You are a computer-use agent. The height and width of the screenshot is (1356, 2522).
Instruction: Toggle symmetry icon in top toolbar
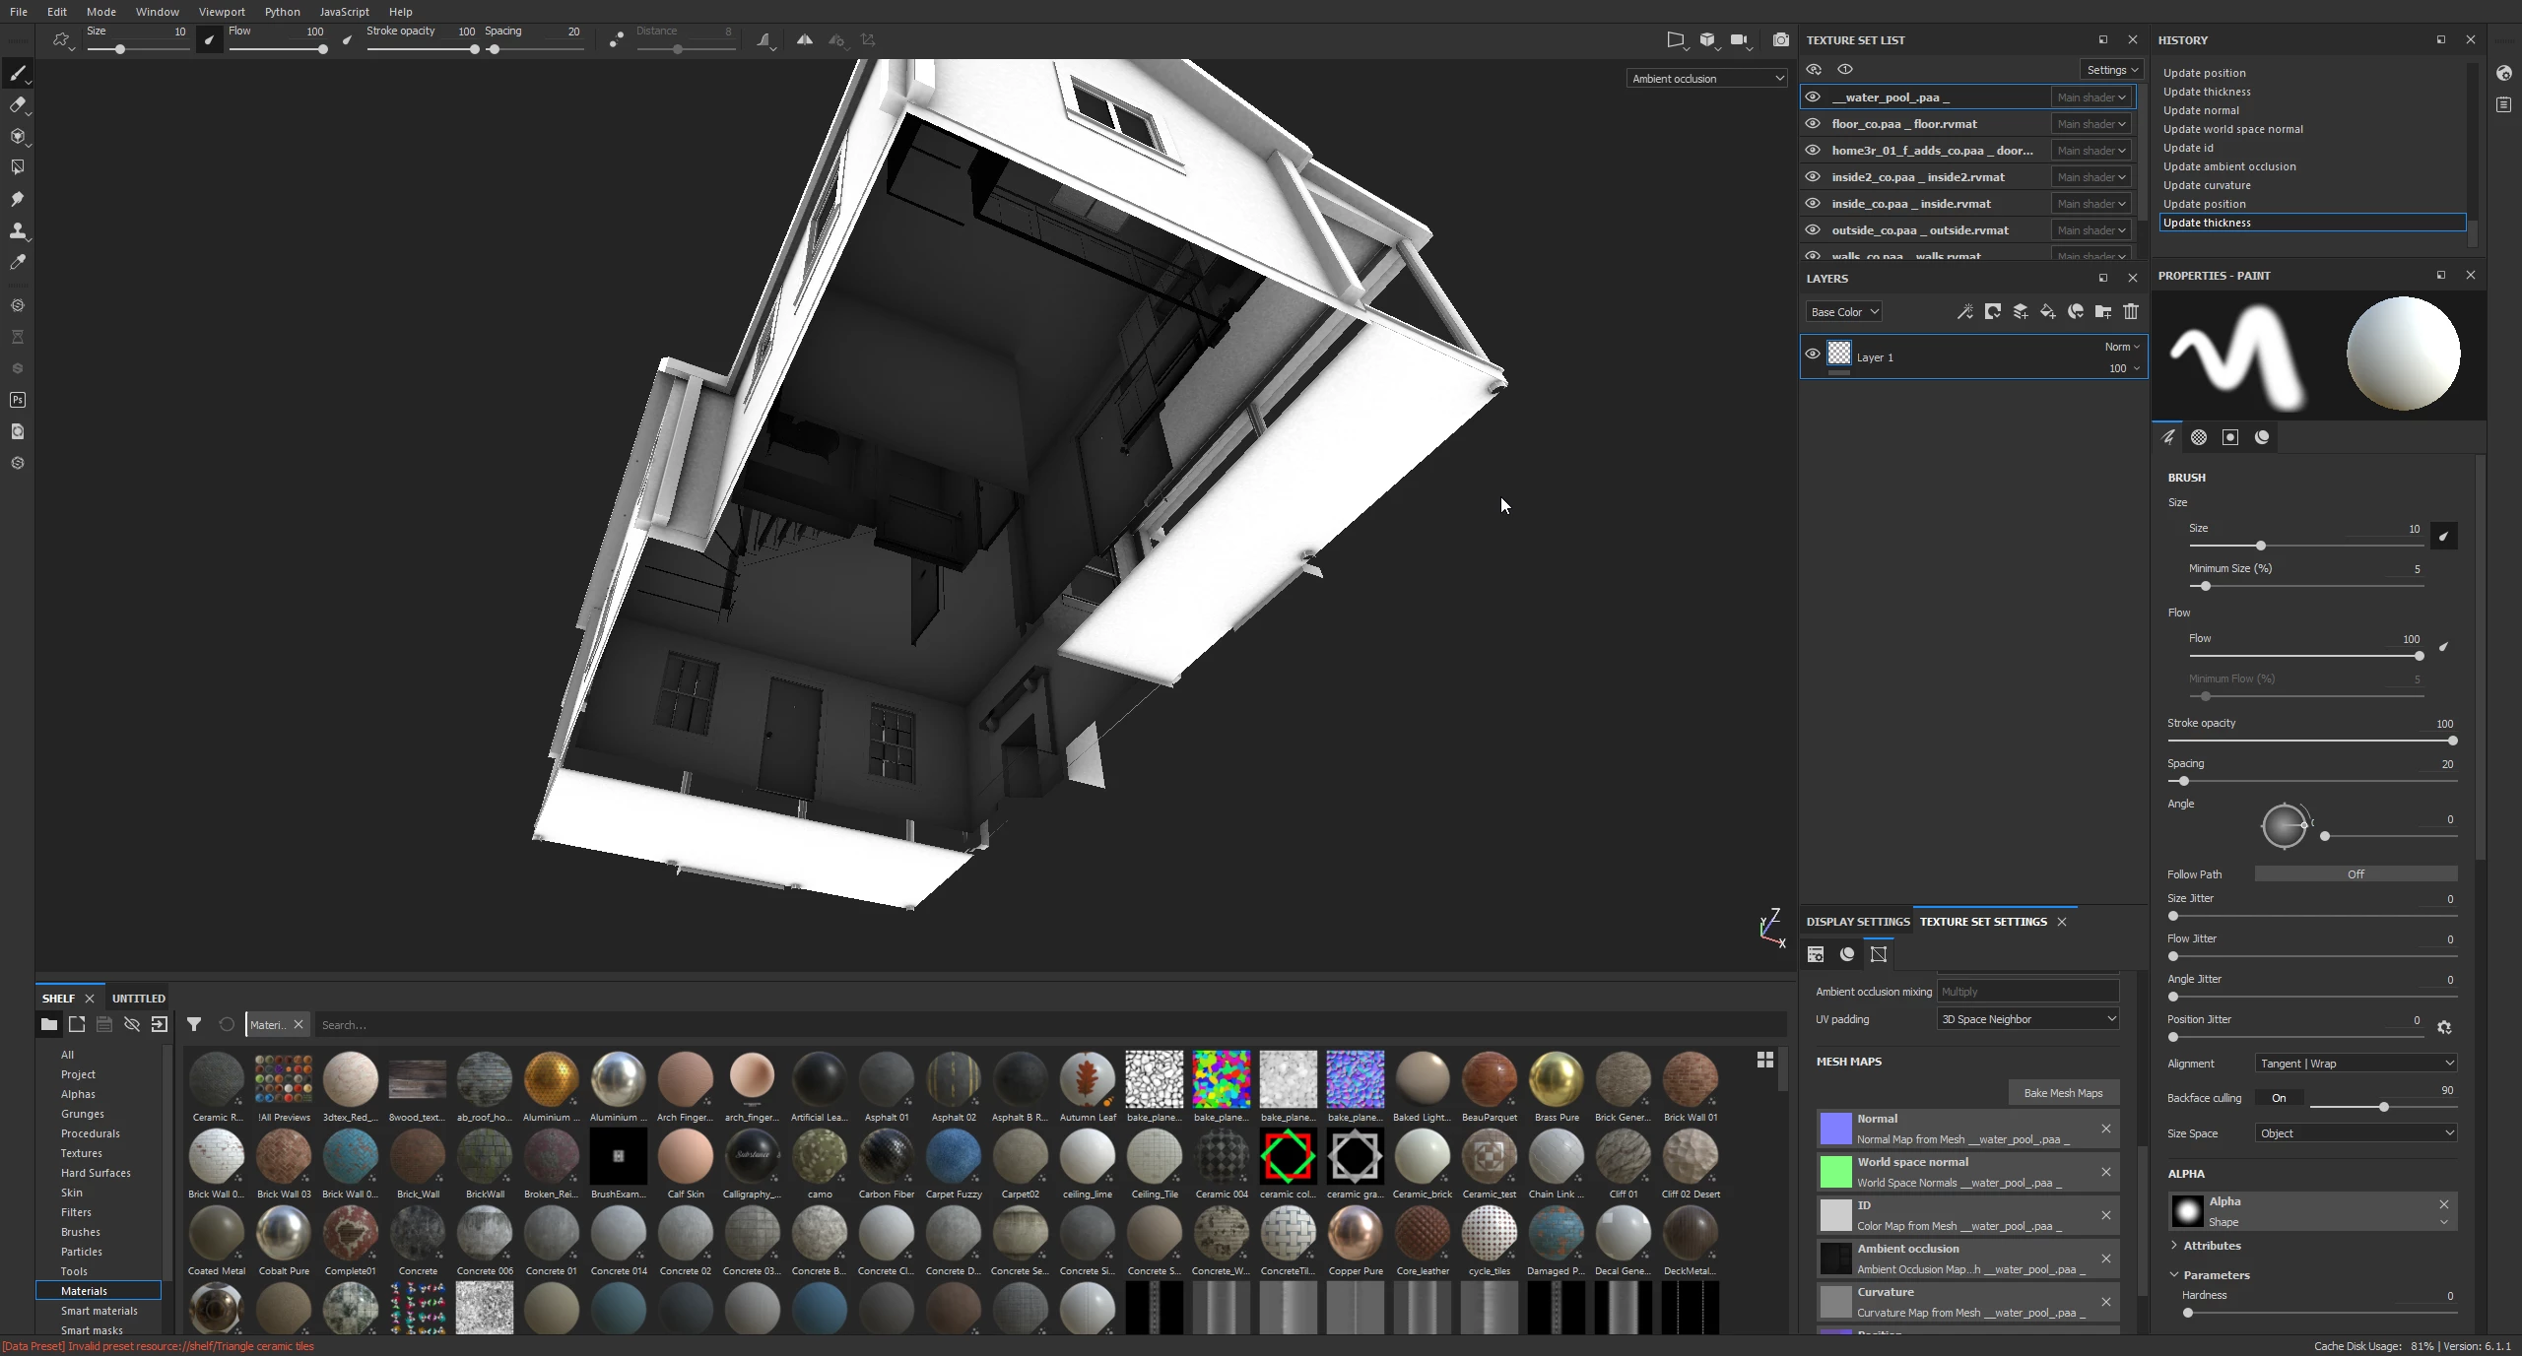coord(804,40)
